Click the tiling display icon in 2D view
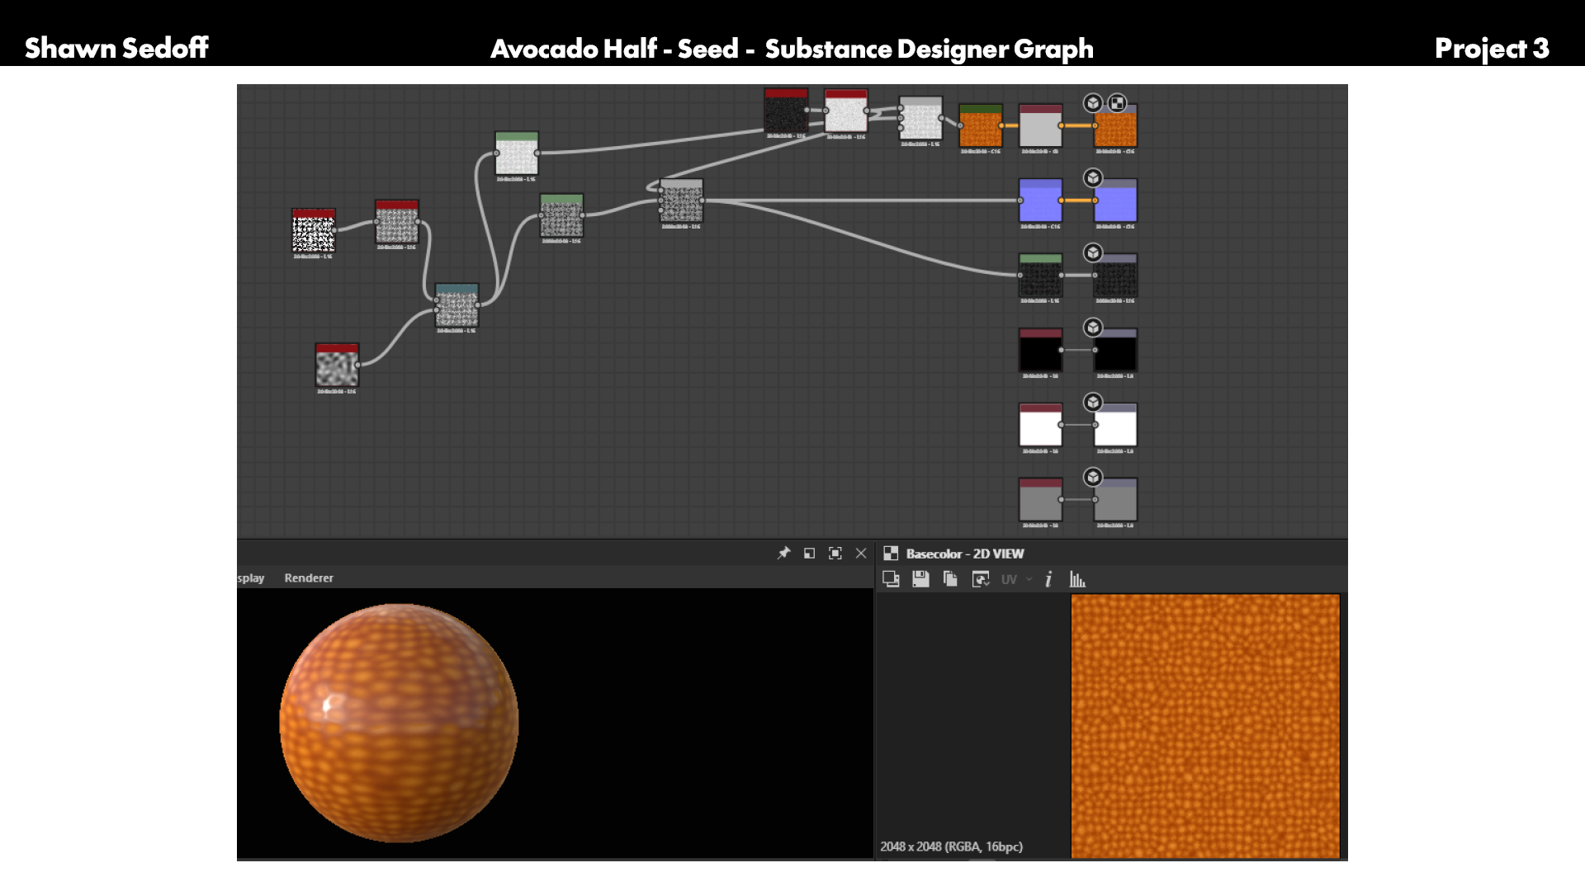The image size is (1585, 891). (x=891, y=579)
